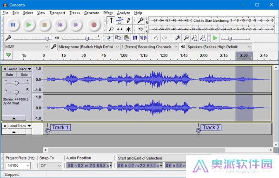Undo the last action
This screenshot has width=279, height=178.
click(x=156, y=38)
